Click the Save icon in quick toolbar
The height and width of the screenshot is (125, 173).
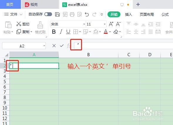57,14
